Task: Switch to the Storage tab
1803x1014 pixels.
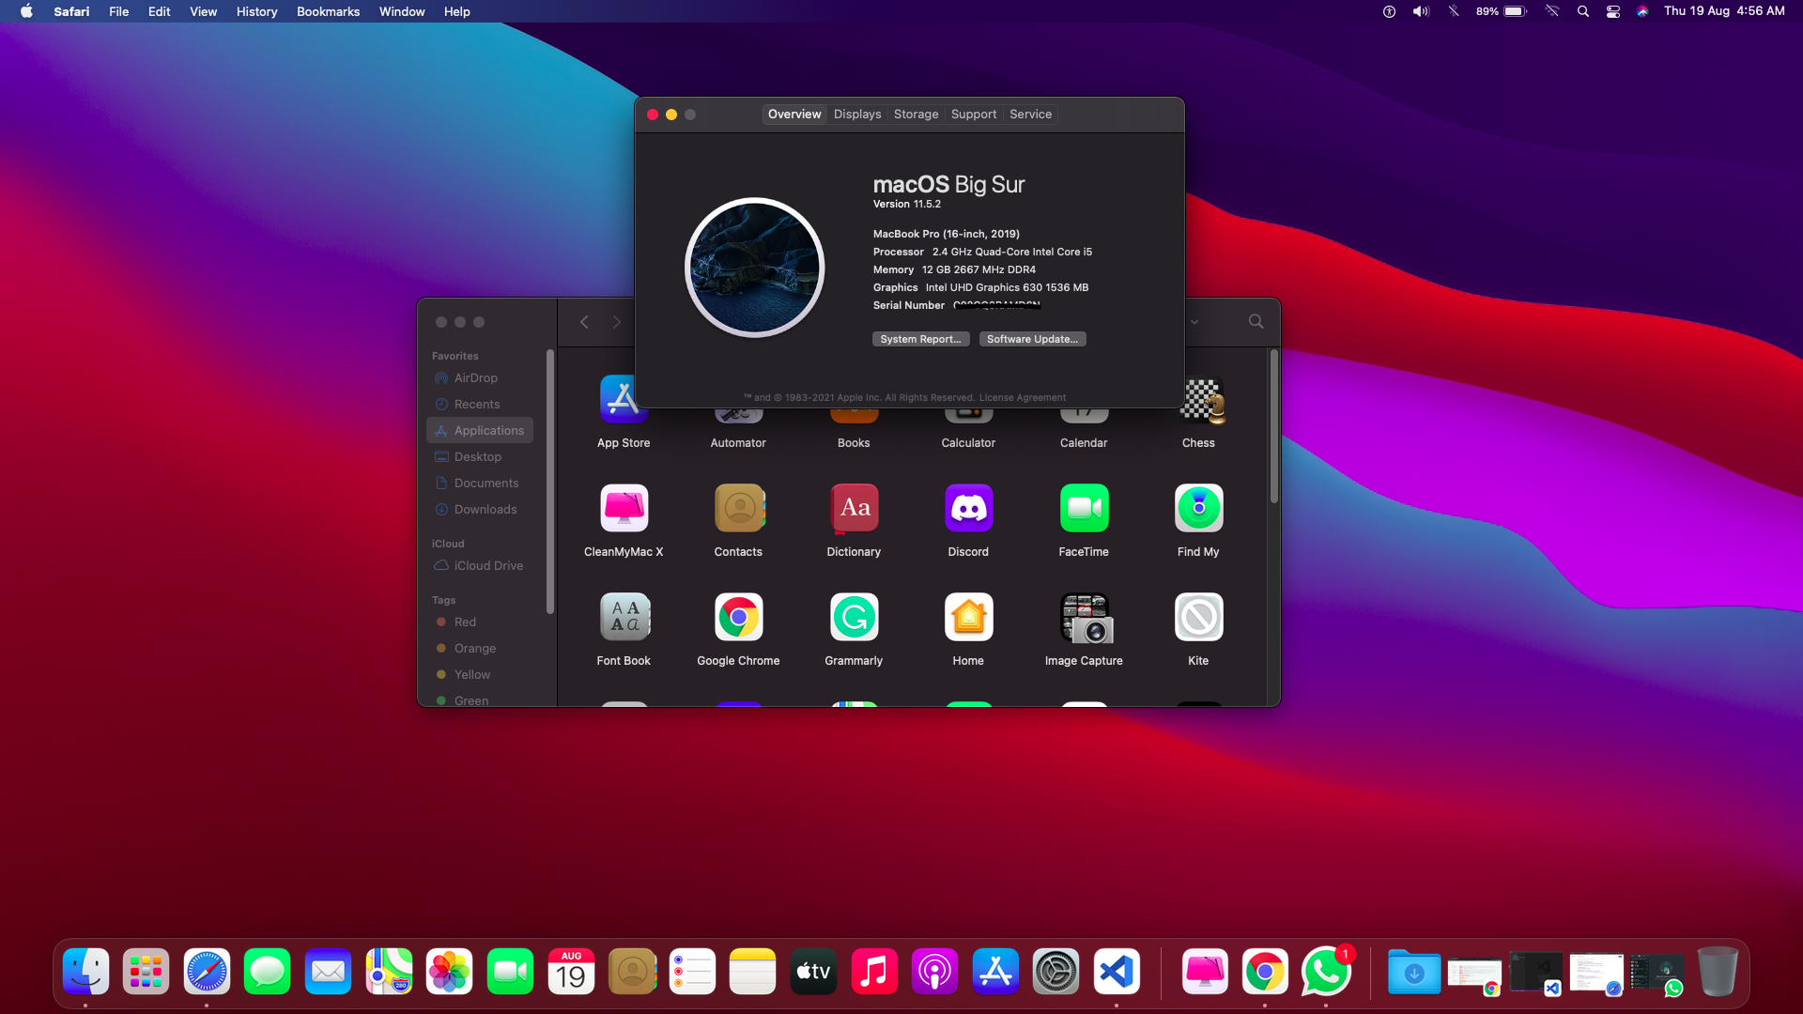Action: pyautogui.click(x=916, y=114)
